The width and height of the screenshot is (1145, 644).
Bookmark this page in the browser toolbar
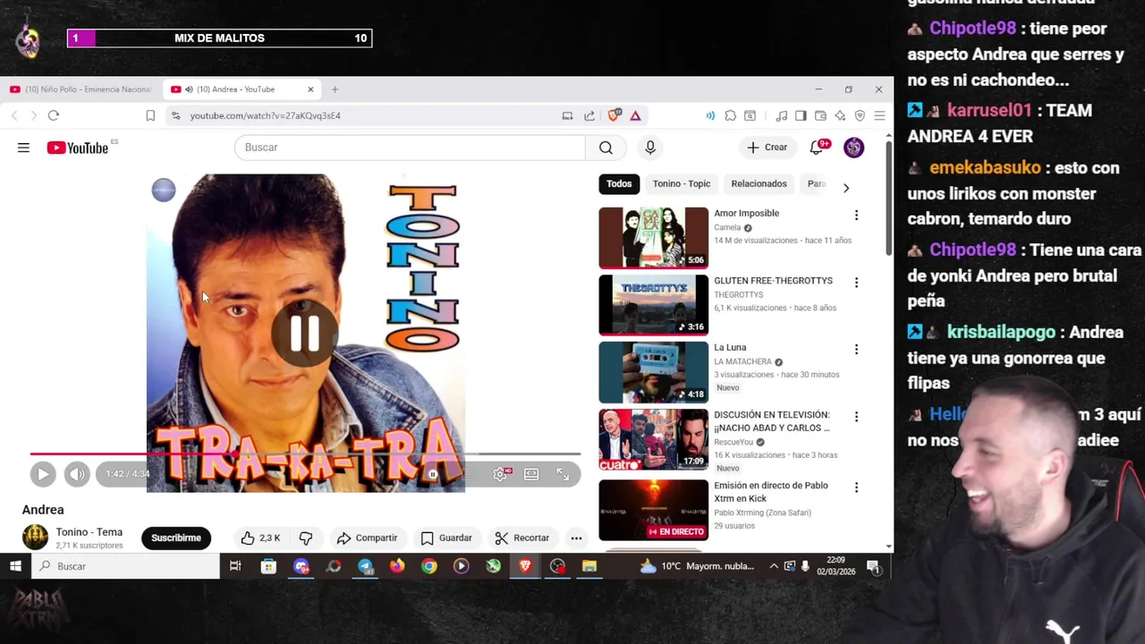[x=150, y=115]
